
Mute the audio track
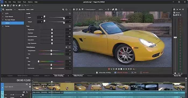24,92
